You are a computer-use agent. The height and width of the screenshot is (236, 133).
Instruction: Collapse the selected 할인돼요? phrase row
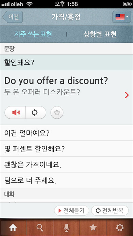(66, 62)
